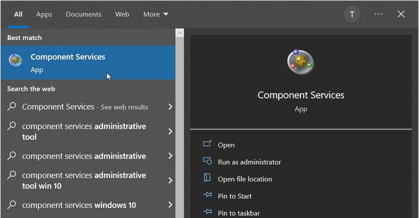Select the 'component services administrative' web suggestion
Image resolution: width=419 pixels, height=218 pixels.
(84, 156)
